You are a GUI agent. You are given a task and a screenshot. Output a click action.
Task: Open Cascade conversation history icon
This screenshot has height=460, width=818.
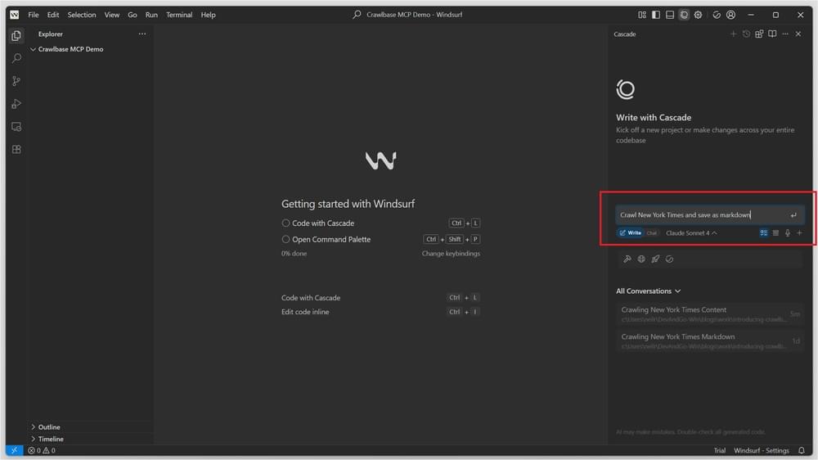746,34
